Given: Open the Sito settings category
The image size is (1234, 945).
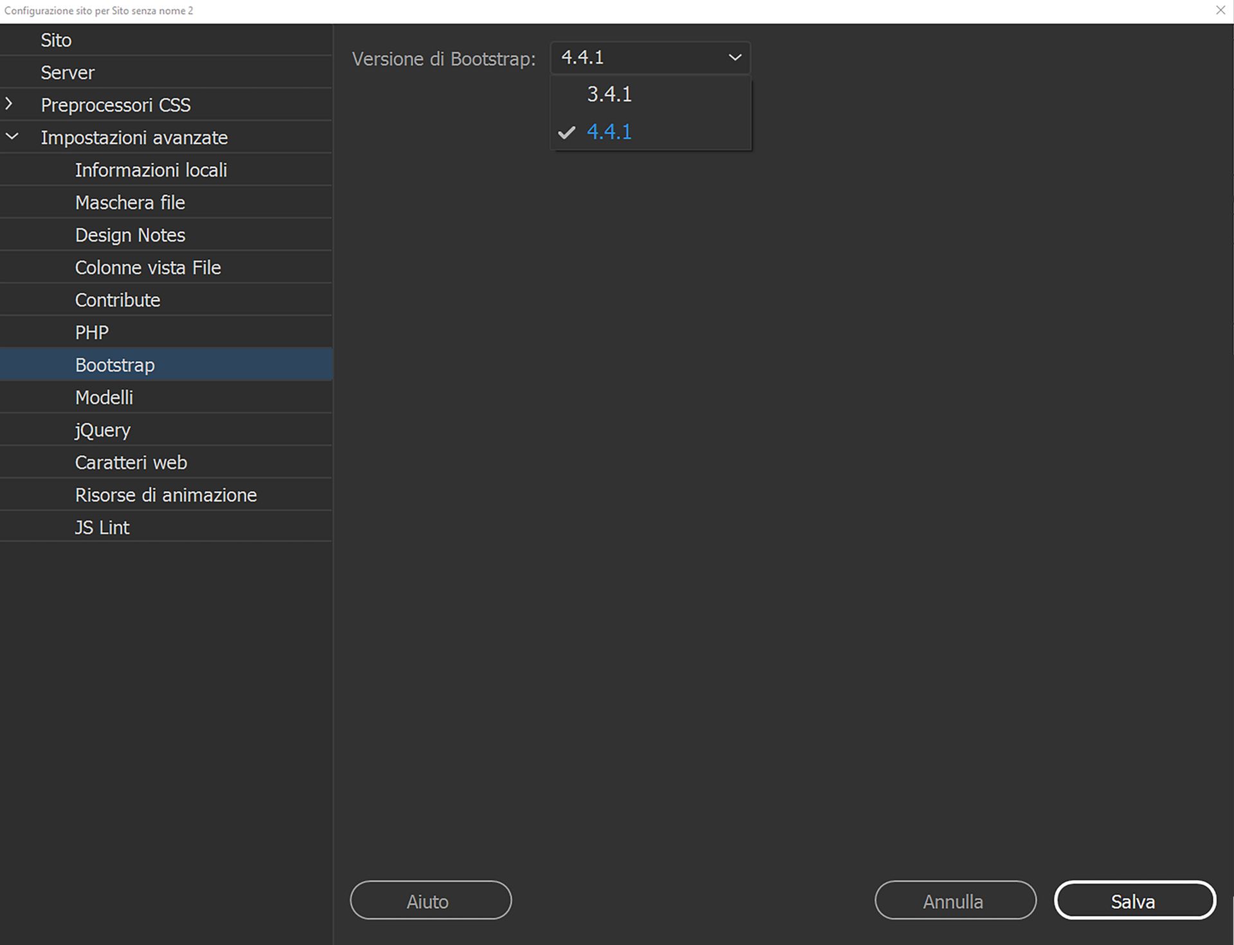Looking at the screenshot, I should coord(57,40).
